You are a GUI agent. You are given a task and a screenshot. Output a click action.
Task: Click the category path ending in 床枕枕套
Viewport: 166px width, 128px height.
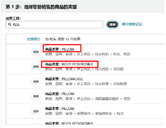[86, 84]
